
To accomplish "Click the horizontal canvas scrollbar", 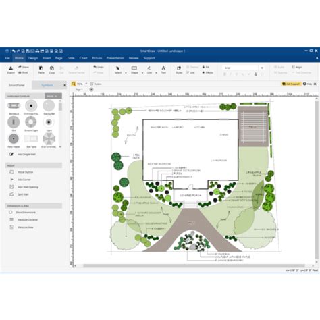I will coord(194,266).
